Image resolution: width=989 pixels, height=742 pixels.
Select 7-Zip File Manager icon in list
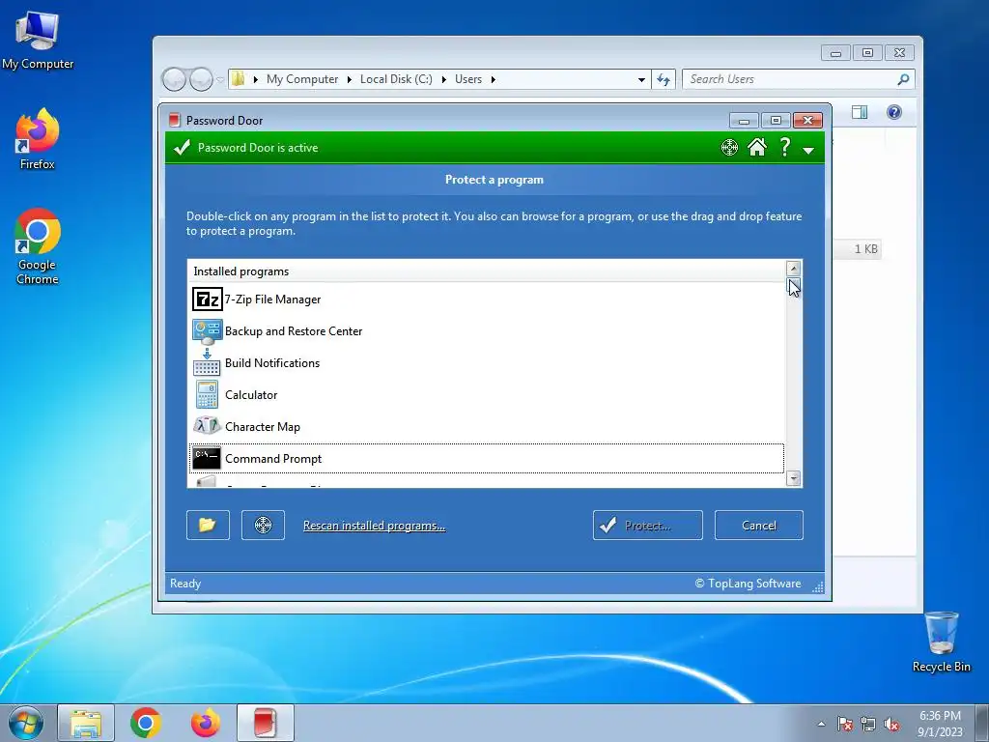tap(207, 300)
